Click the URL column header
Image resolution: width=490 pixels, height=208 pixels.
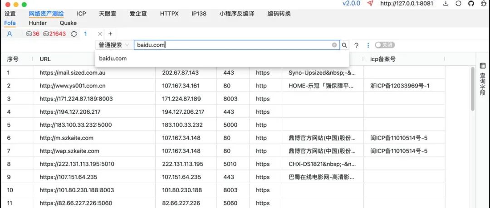(x=45, y=59)
